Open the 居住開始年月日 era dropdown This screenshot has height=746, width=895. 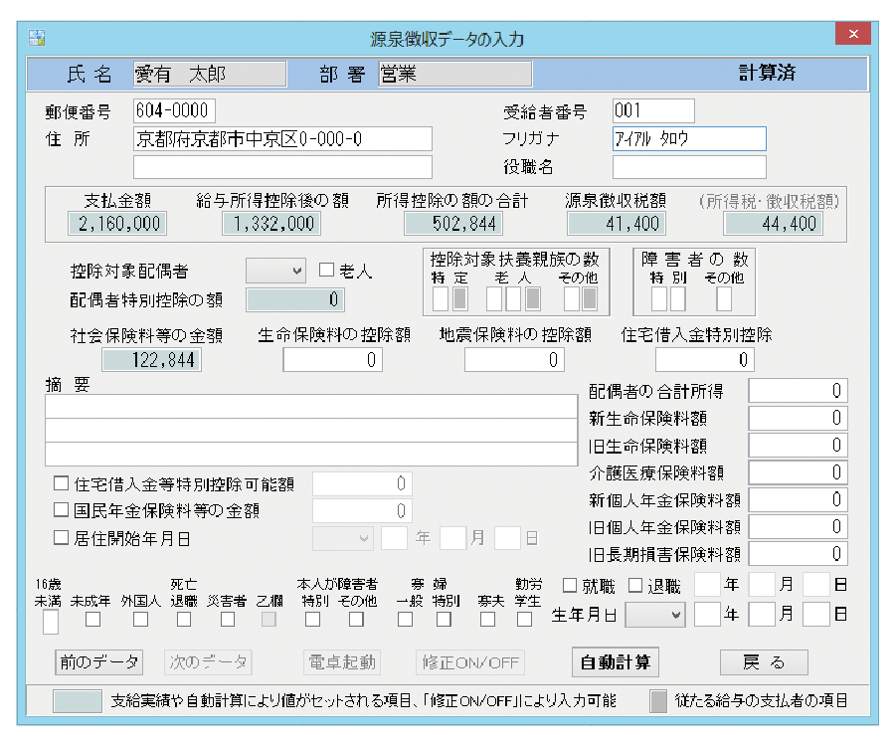pos(343,538)
